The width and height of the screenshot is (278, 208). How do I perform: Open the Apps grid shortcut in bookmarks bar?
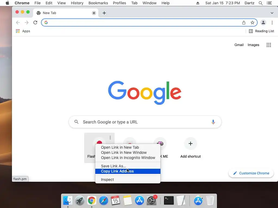(x=23, y=31)
